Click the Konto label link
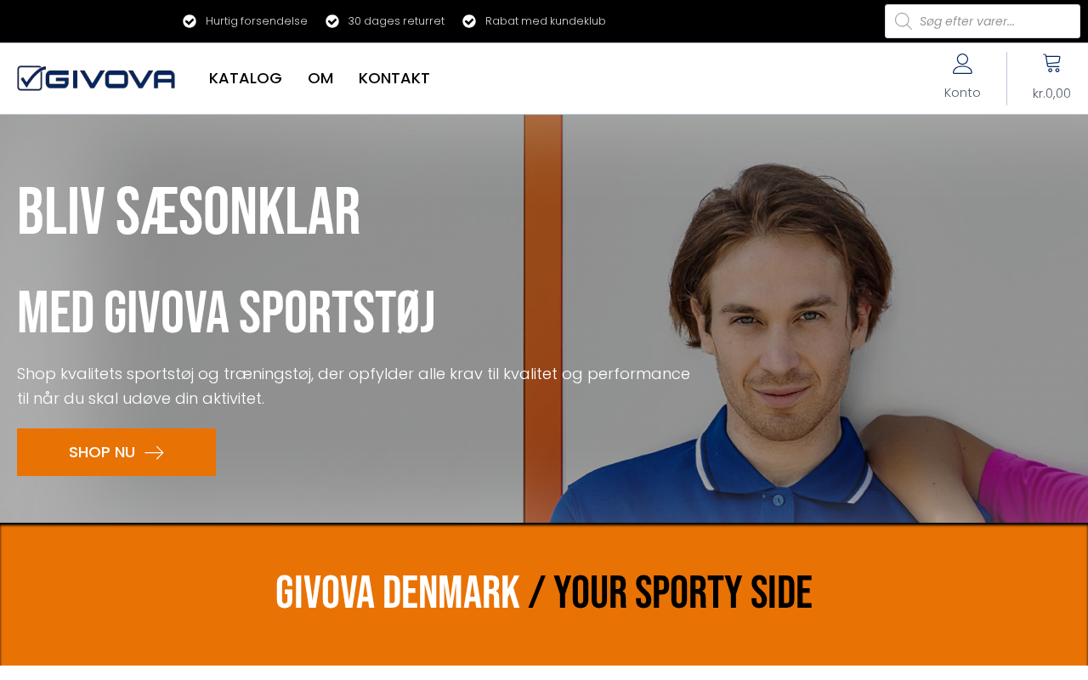 [962, 93]
